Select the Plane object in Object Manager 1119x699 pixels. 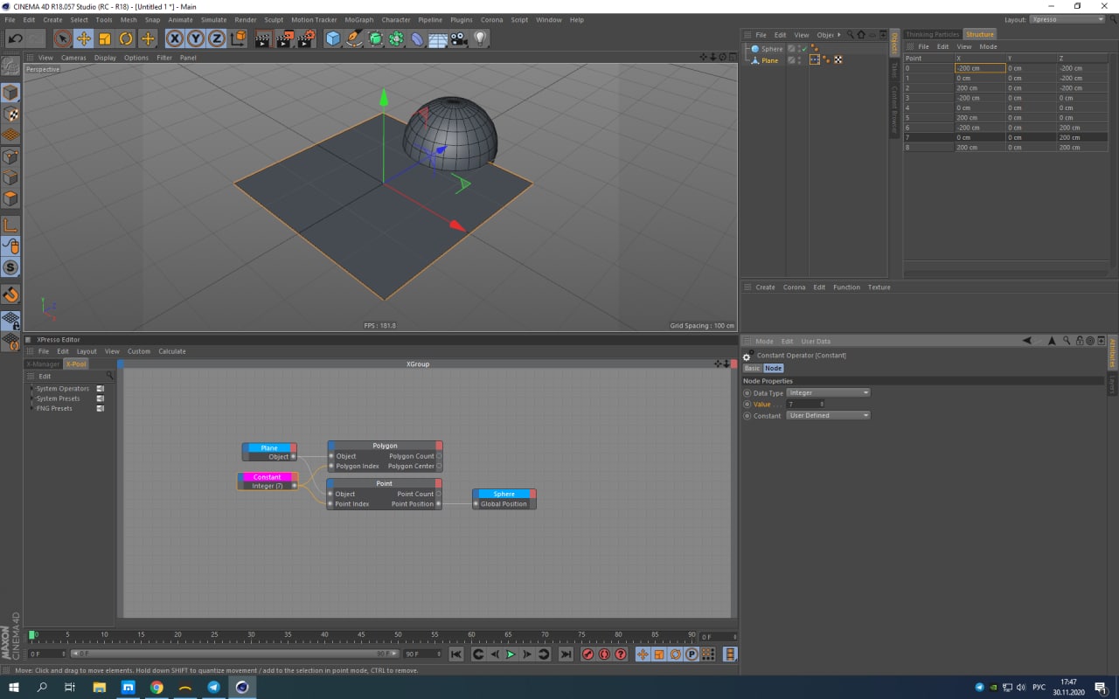[x=769, y=60]
